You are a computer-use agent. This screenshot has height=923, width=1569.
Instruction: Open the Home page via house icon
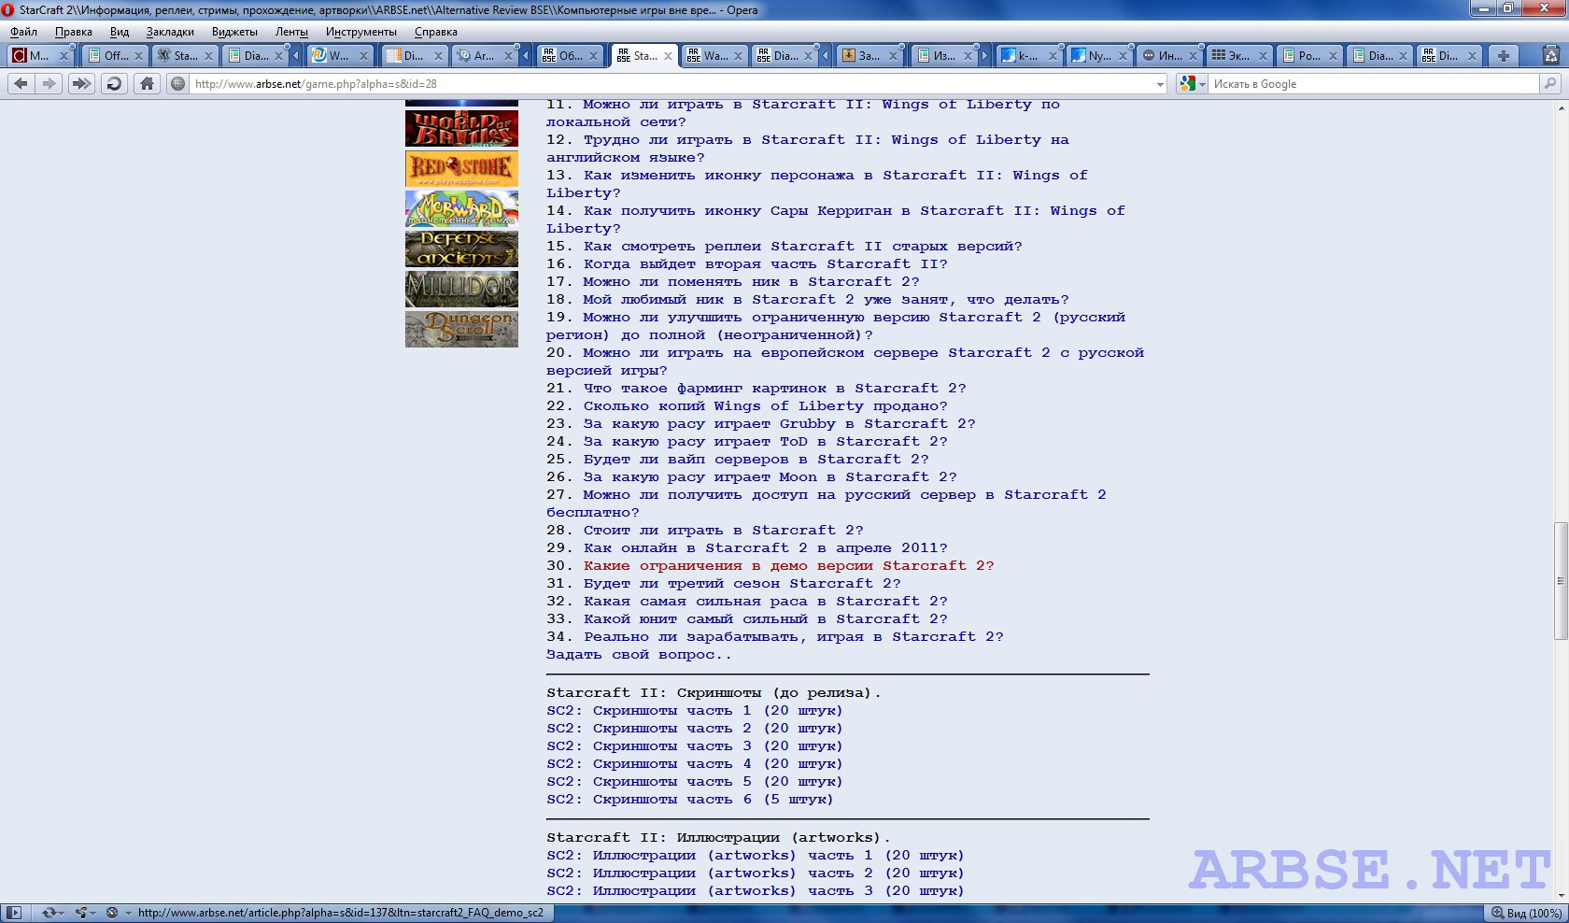(147, 83)
